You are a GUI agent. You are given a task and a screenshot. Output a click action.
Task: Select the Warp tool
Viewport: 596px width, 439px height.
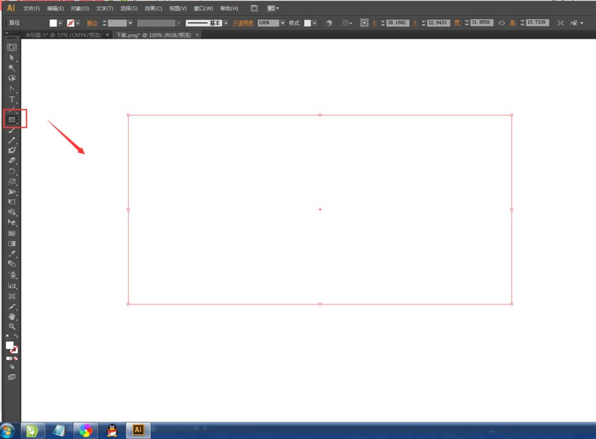coord(12,192)
